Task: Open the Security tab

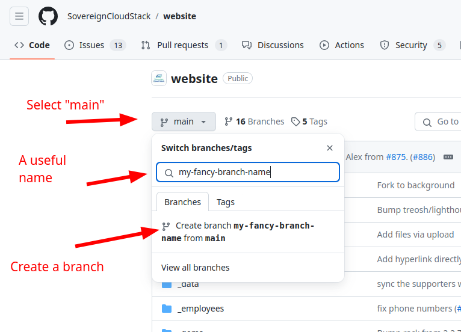Action: pyautogui.click(x=412, y=45)
